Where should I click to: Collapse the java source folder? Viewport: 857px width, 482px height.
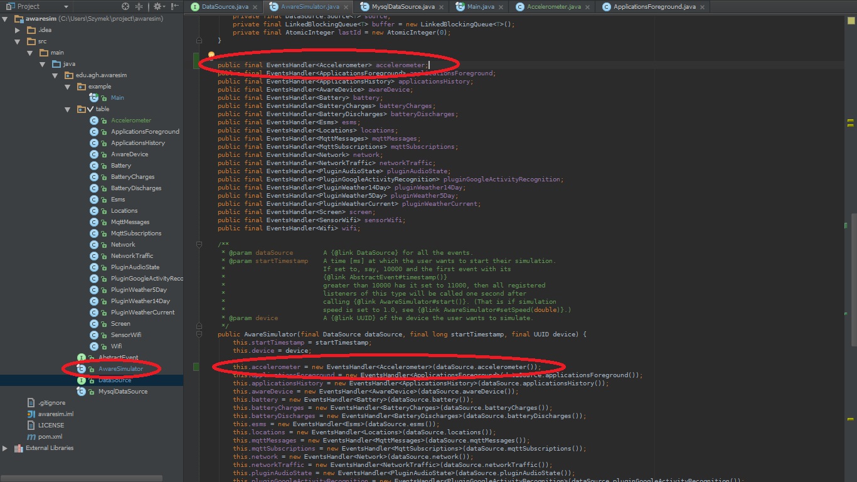click(43, 64)
